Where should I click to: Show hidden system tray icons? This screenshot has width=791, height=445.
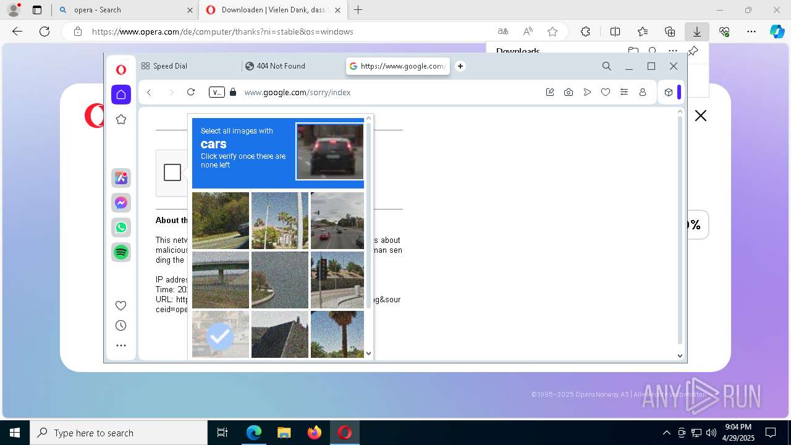pyautogui.click(x=666, y=433)
